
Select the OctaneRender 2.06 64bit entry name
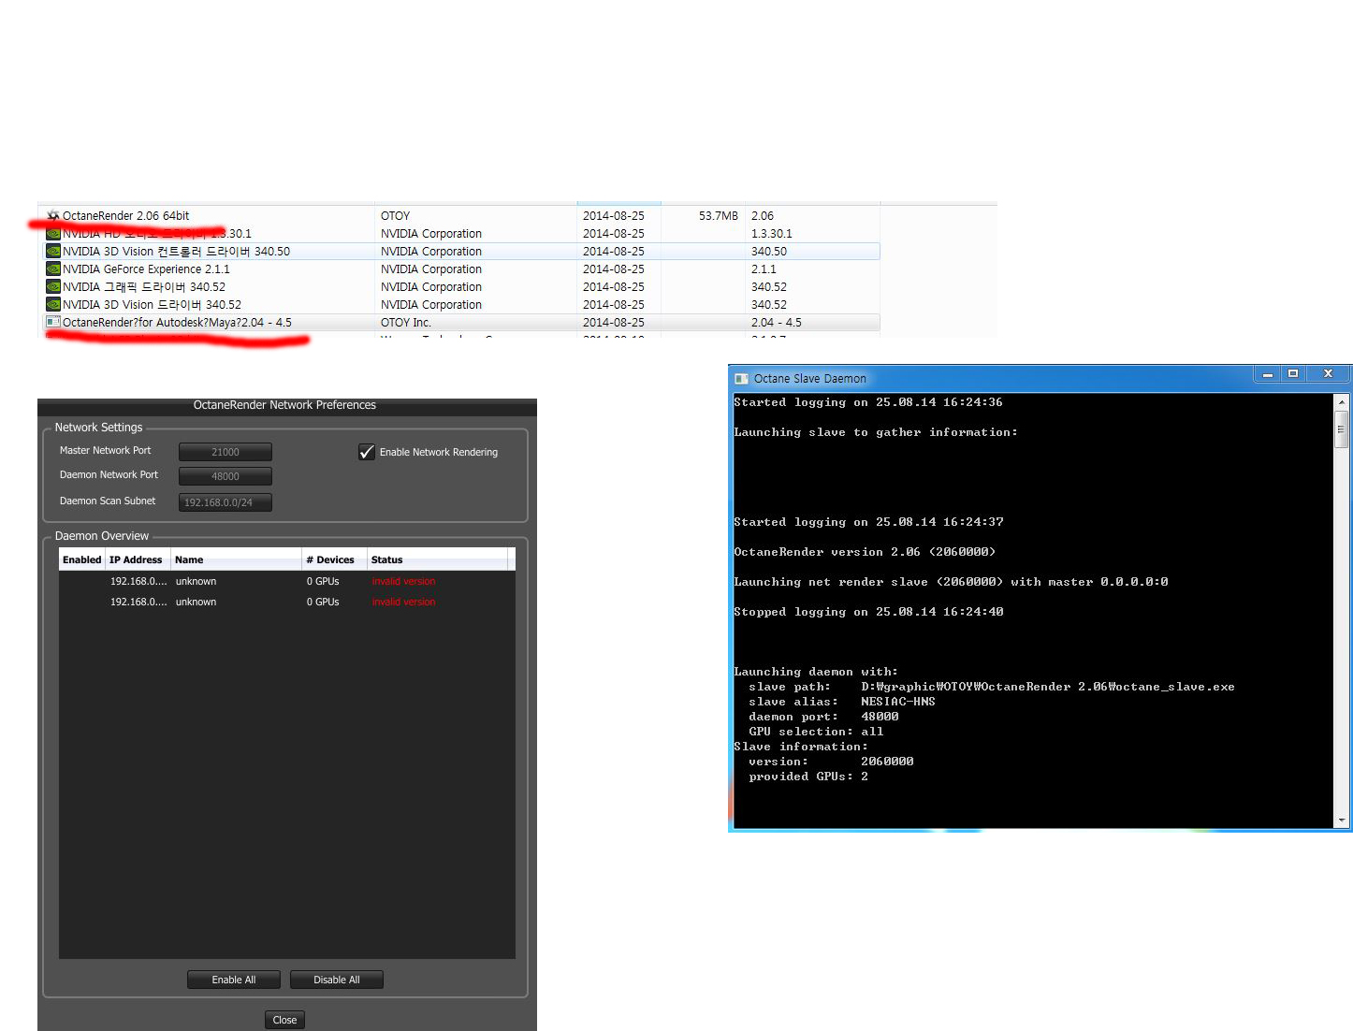[x=126, y=215]
